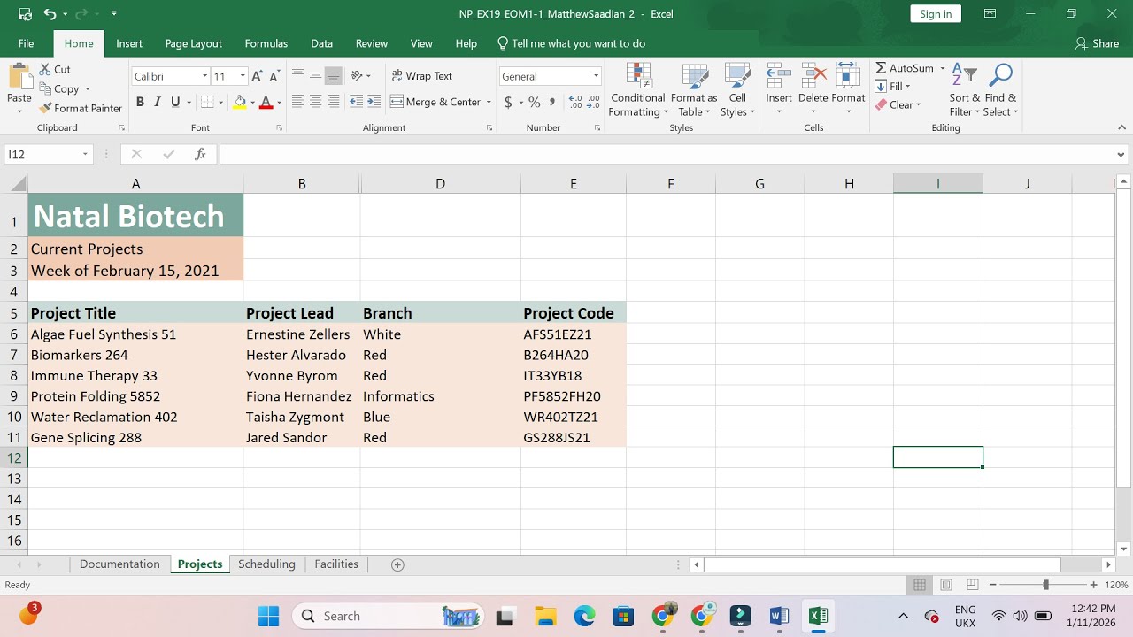Toggle Italic formatting

click(158, 103)
